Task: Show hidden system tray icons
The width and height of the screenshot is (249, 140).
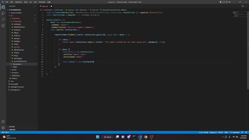Action: (223, 137)
